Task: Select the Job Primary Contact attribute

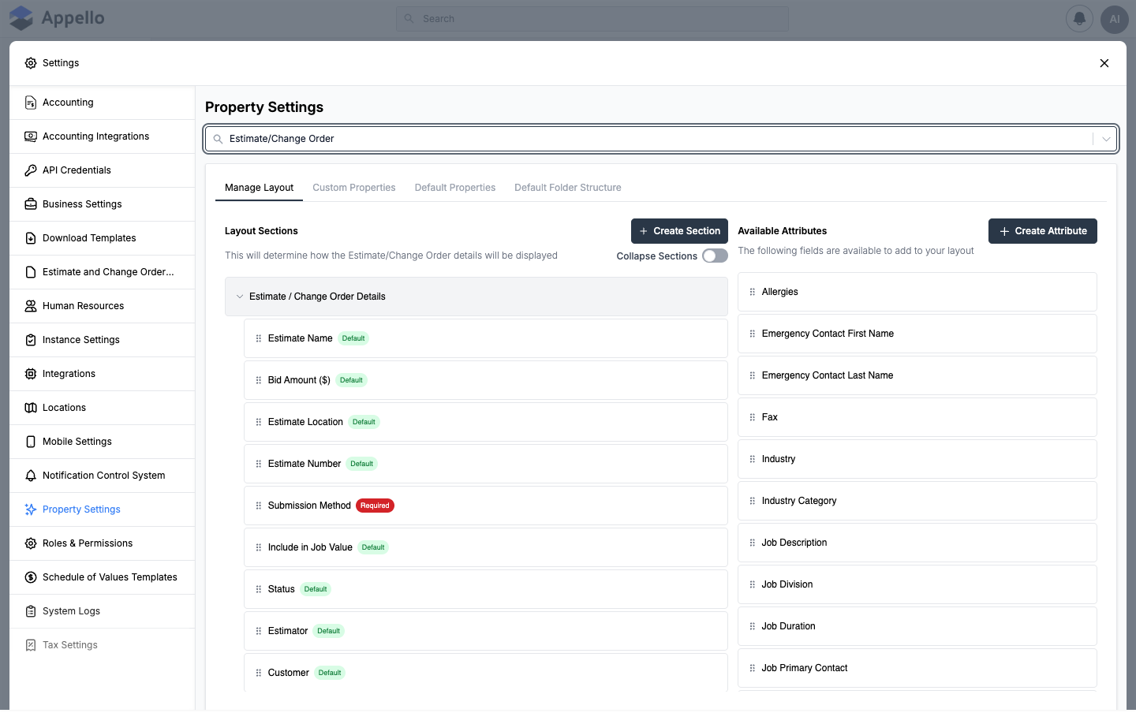Action: 917,668
